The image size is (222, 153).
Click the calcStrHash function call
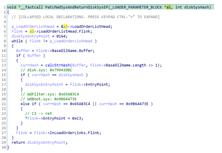point(57,65)
